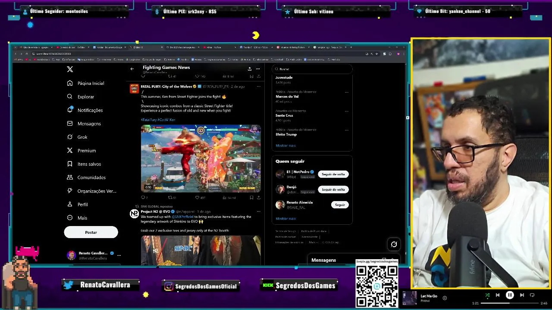
Task: Like the FATAL FURY Ken post
Action: 200,198
